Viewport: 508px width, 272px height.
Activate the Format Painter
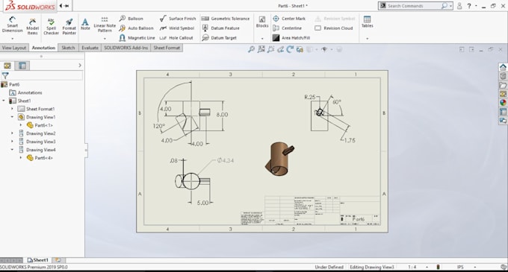coord(69,26)
